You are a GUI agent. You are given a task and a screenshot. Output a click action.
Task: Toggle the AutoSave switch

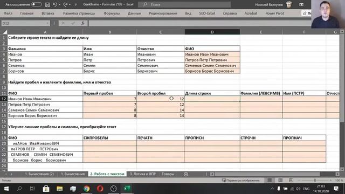[36, 4]
